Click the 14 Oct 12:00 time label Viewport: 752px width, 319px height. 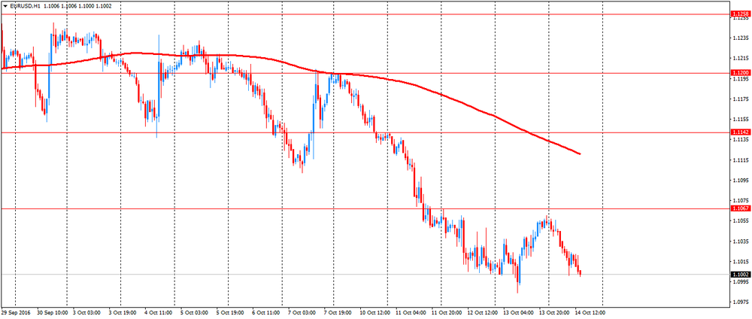click(590, 312)
